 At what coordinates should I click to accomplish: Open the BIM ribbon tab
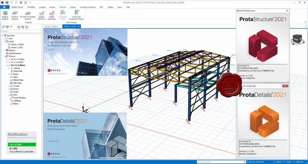101,7
